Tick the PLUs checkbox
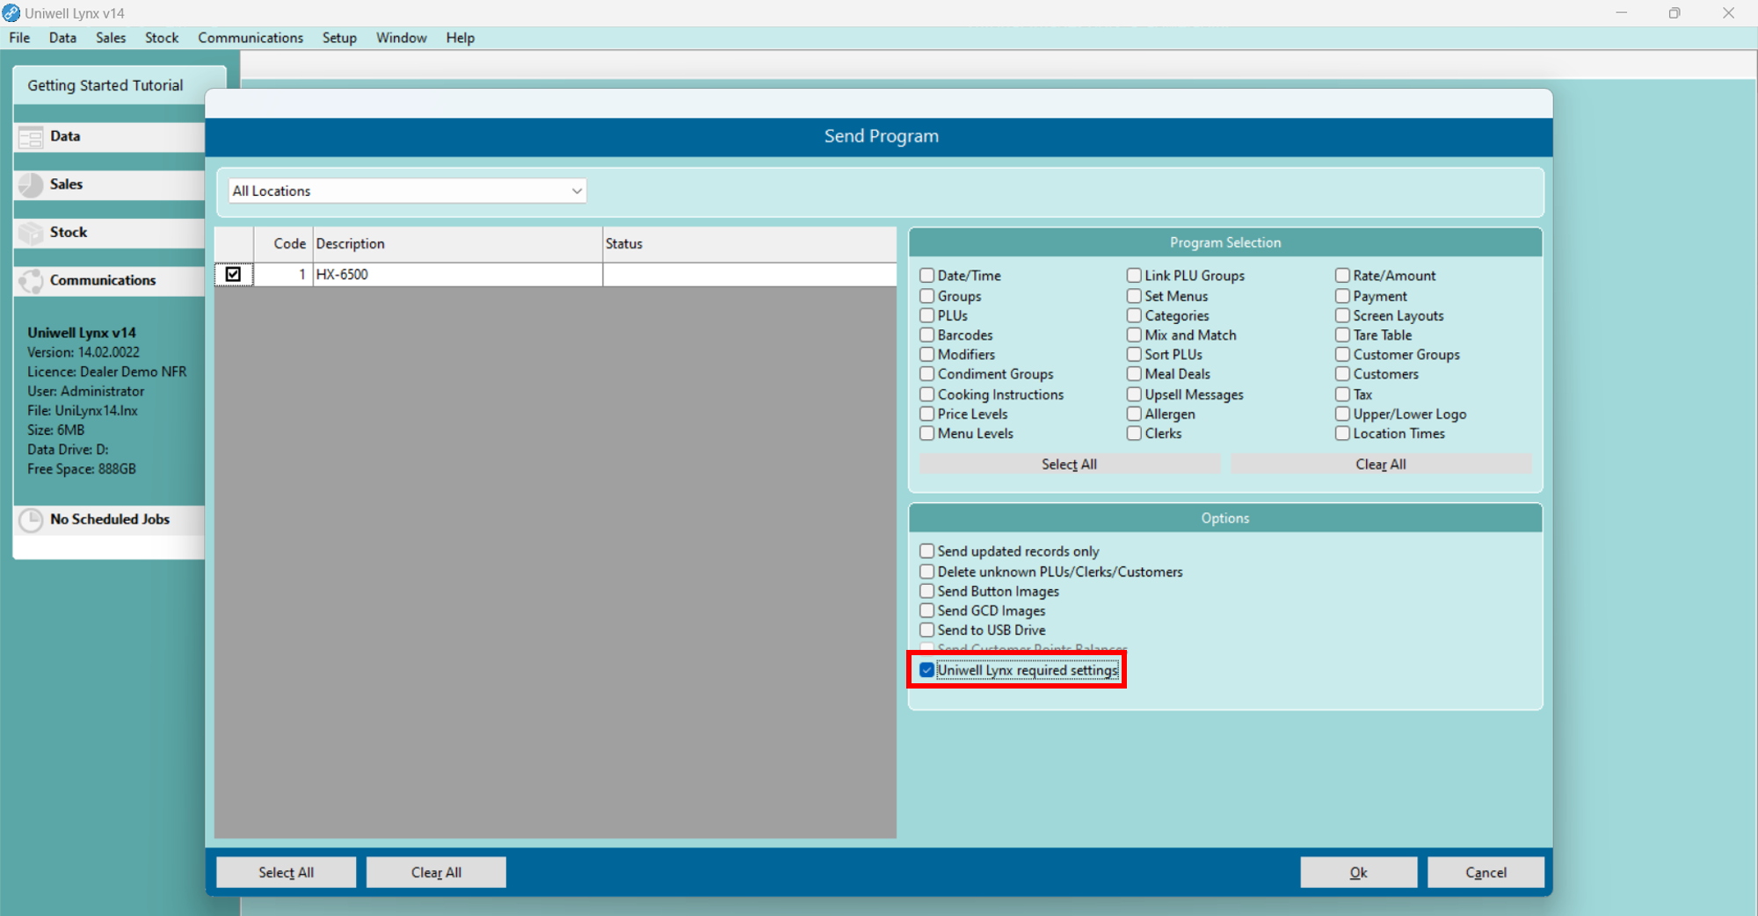Screen dimensions: 1758x916 pos(926,315)
